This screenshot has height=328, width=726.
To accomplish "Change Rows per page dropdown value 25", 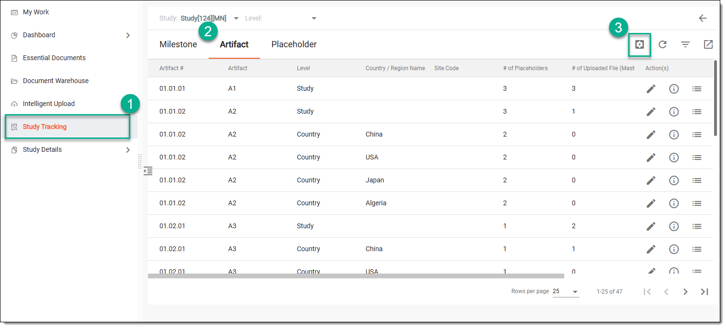I will (566, 292).
